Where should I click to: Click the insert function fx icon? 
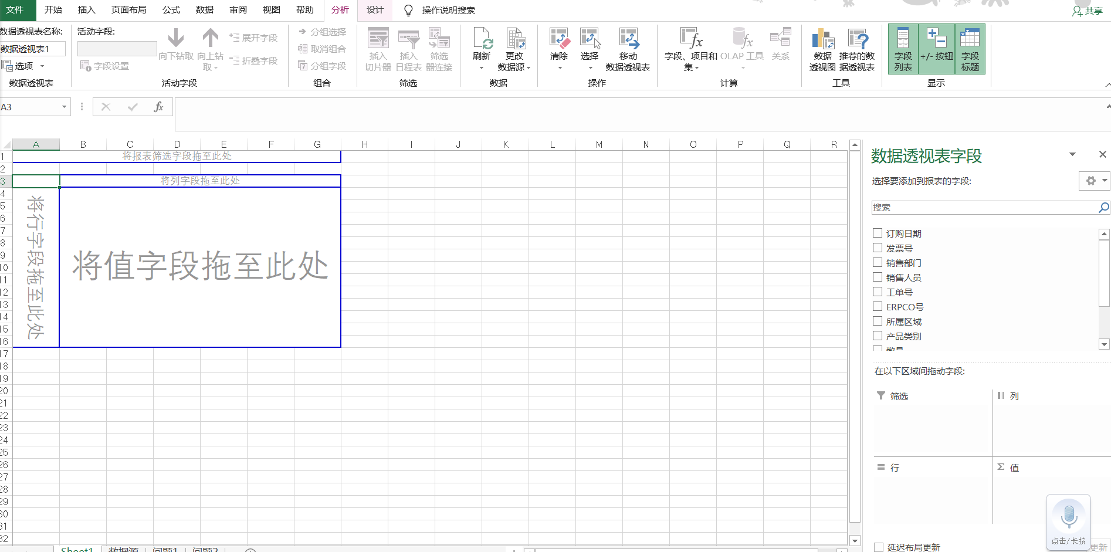(158, 107)
